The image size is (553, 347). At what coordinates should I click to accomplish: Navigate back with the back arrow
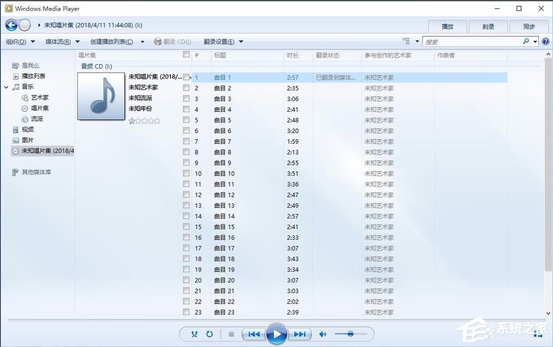[x=10, y=25]
